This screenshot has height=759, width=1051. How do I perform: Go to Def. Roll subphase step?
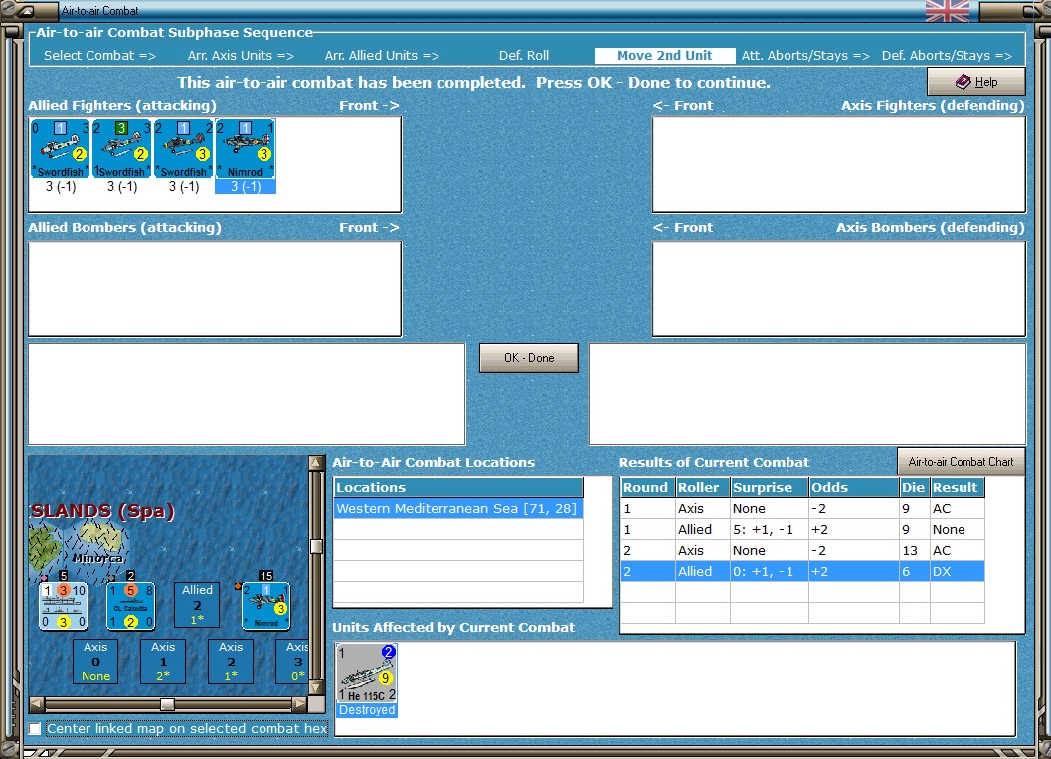click(523, 56)
